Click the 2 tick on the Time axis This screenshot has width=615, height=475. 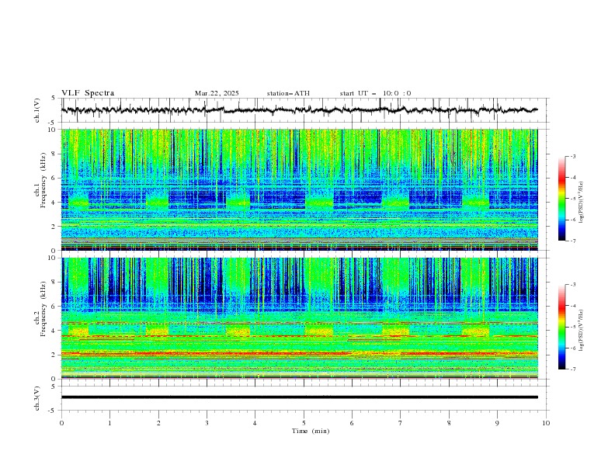[158, 423]
